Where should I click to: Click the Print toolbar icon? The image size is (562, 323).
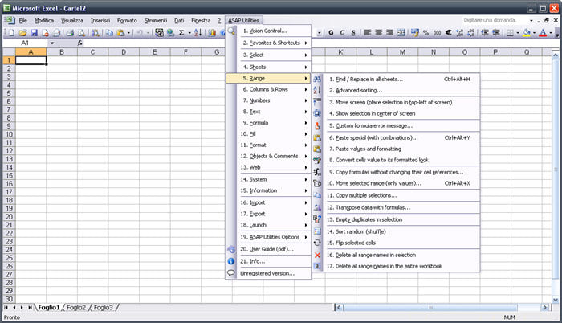click(x=70, y=33)
